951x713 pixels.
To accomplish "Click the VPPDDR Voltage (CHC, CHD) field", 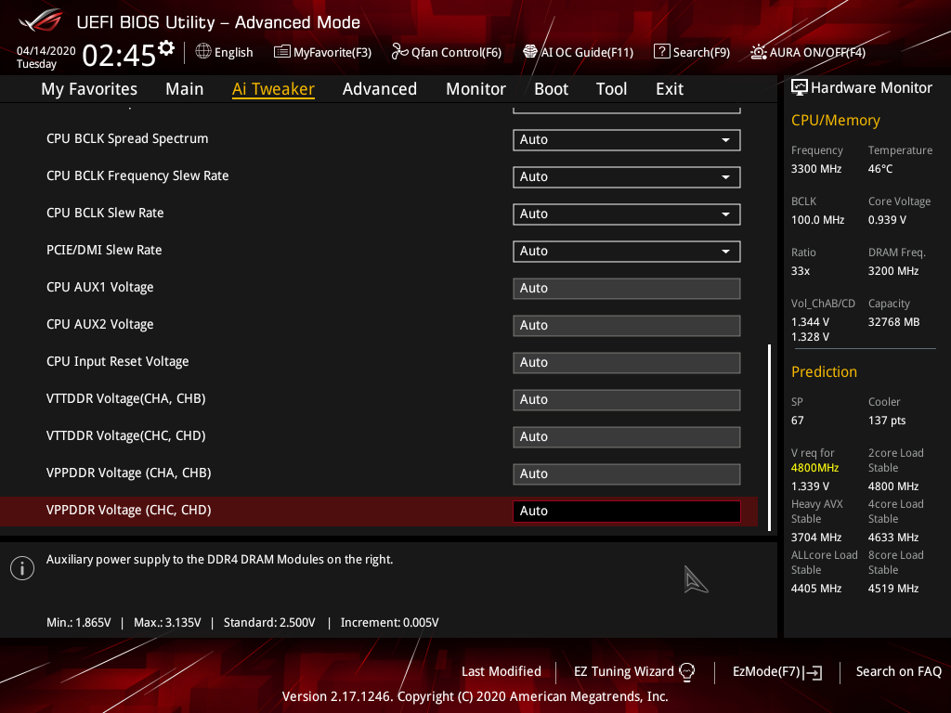I will (627, 512).
